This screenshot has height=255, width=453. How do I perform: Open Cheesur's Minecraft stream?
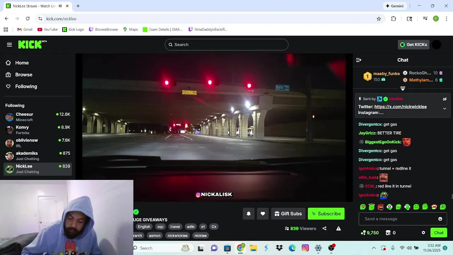[38, 117]
